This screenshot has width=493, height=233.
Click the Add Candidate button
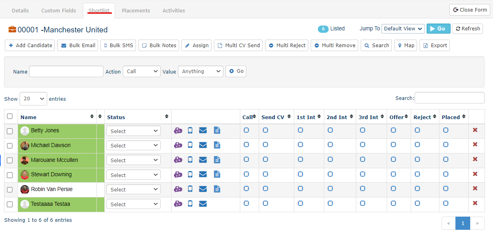coord(30,46)
